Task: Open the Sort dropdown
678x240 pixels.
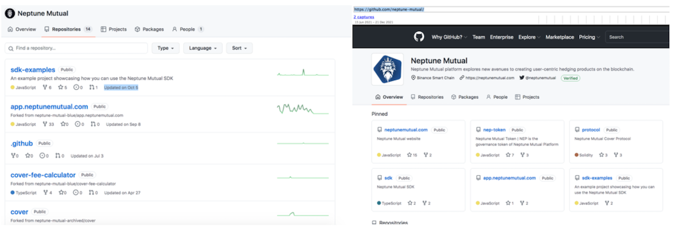Action: (240, 48)
